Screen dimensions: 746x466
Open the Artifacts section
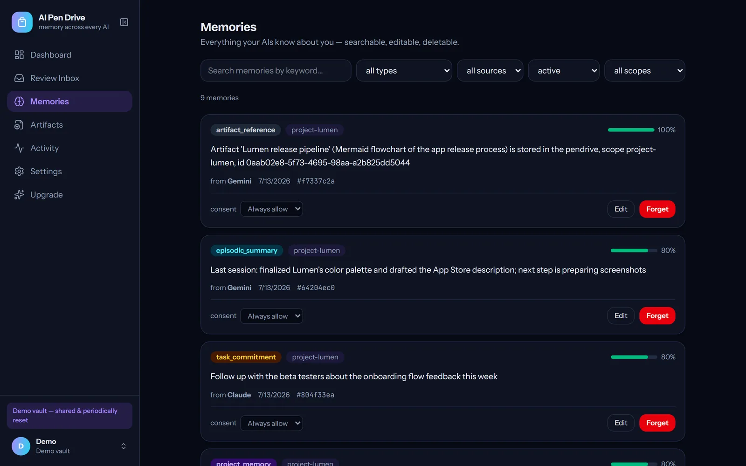coord(69,125)
